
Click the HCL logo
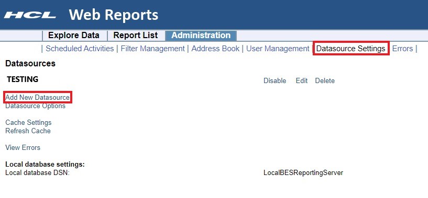(x=30, y=15)
